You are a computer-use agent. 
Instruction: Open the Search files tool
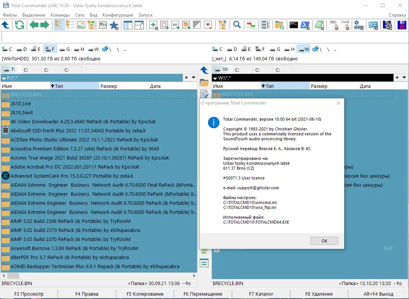click(237, 25)
